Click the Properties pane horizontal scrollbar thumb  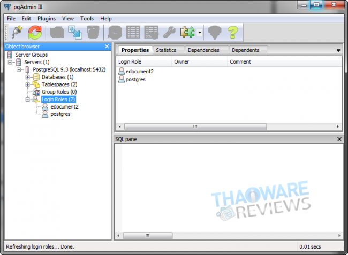click(x=195, y=127)
